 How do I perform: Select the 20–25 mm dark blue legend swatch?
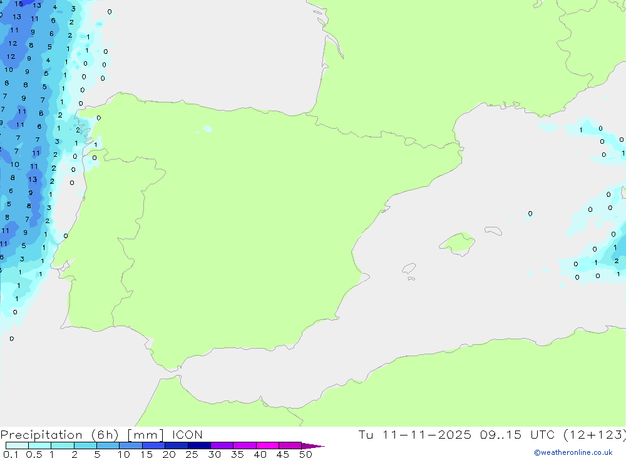pyautogui.click(x=177, y=446)
